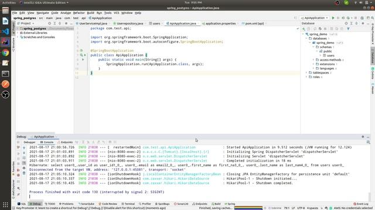Filter database objects funnel icon
This screenshot has height=210, width=375.
coord(348,29)
